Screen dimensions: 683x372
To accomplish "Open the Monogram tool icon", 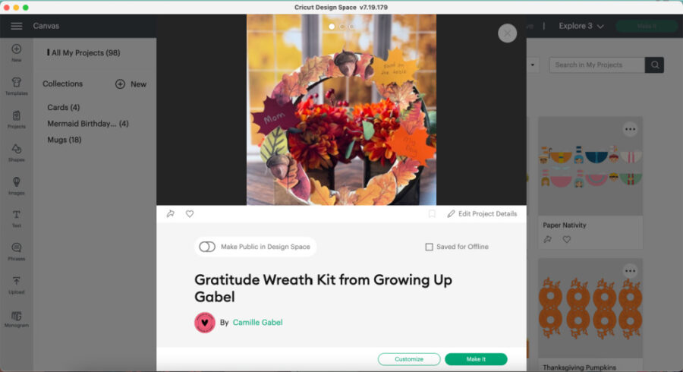I will [x=17, y=319].
